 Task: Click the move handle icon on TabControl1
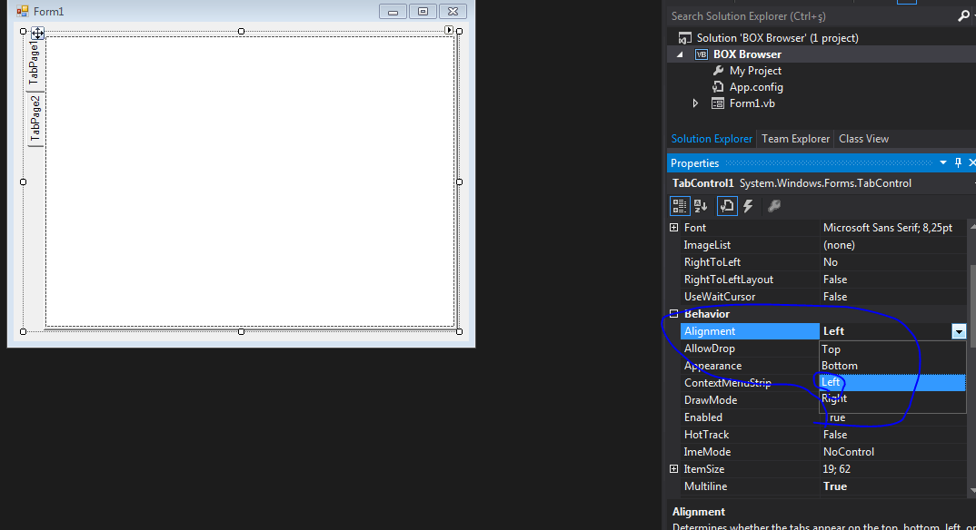click(37, 33)
